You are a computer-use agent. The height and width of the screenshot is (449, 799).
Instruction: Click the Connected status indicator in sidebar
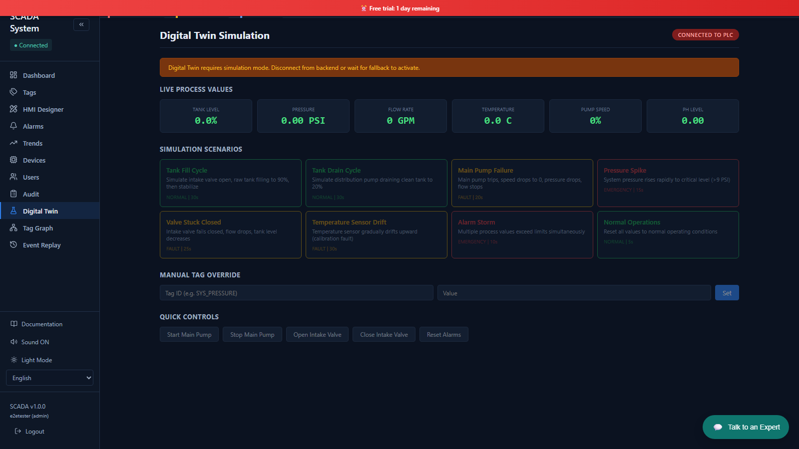coord(31,45)
